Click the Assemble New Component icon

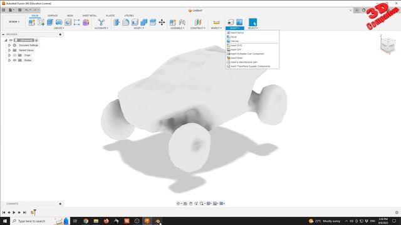tap(173, 22)
